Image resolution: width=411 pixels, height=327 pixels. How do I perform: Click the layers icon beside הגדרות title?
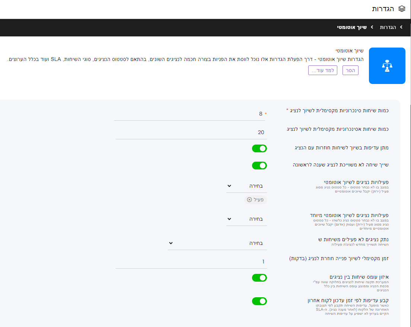pos(402,9)
